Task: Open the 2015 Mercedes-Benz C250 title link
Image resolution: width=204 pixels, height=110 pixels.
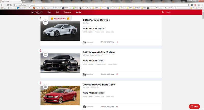Action: [x=99, y=85]
